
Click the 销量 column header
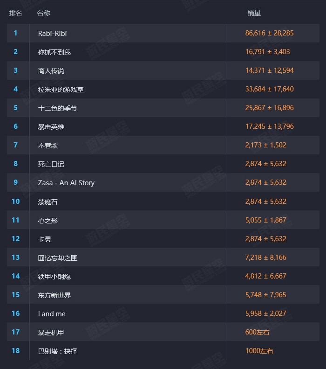click(254, 13)
